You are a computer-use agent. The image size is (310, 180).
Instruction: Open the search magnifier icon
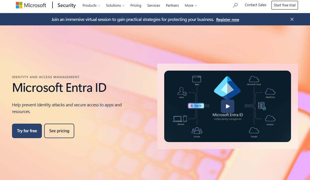[235, 5]
